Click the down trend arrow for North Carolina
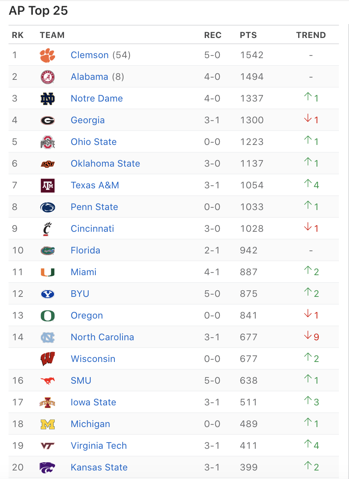Image resolution: width=349 pixels, height=479 pixels. pyautogui.click(x=308, y=337)
